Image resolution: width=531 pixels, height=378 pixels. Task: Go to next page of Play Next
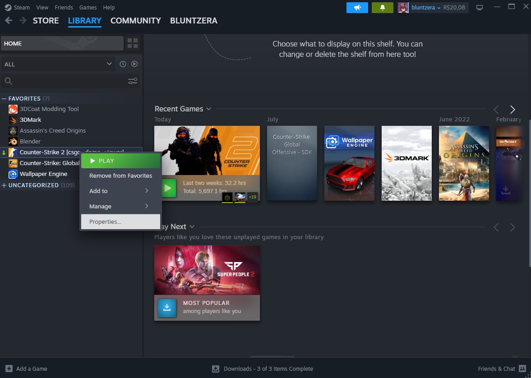pyautogui.click(x=513, y=227)
